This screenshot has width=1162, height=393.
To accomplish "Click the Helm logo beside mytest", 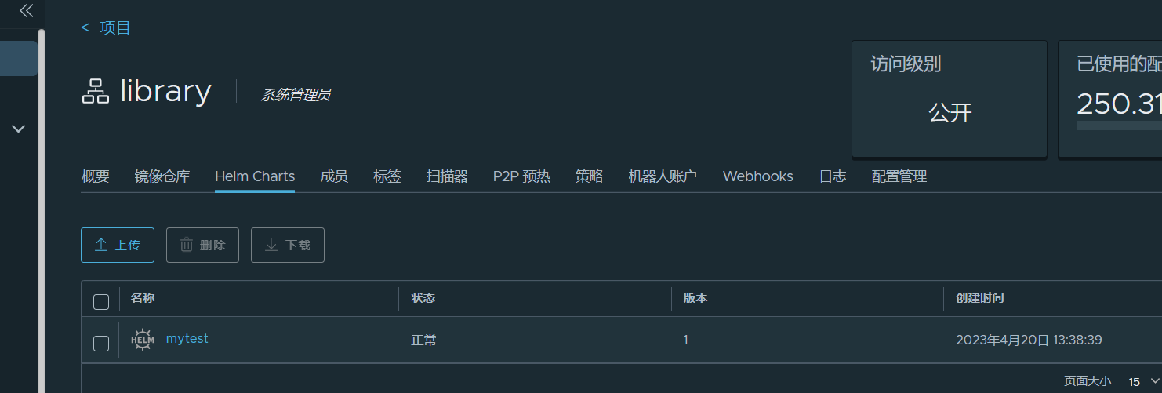I will [x=143, y=340].
